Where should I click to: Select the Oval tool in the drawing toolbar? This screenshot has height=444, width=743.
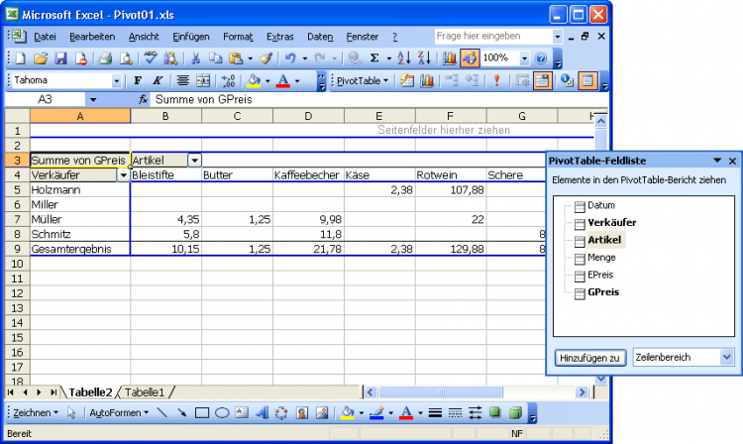click(x=223, y=412)
